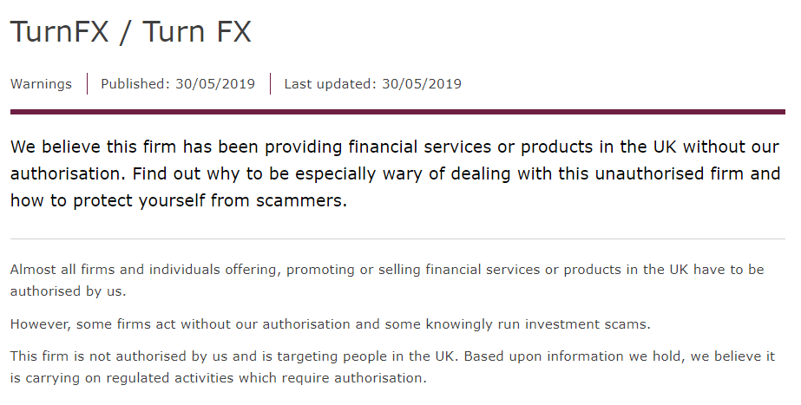Viewport: 801px width, 405px height.
Task: Click the word "TurnFX" in the title
Action: tap(60, 31)
